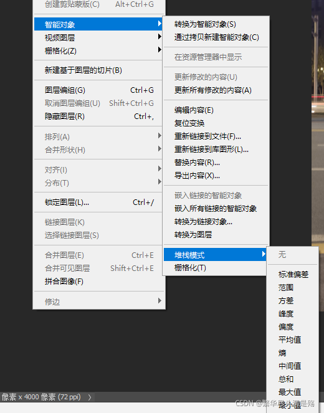Choose 转换为图层

click(216, 234)
